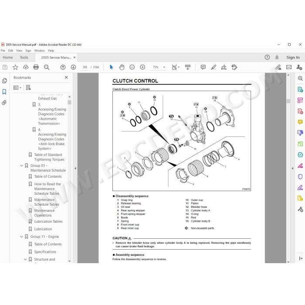Open Table of Standard Tightening Torques bookmark

[x=49, y=157]
